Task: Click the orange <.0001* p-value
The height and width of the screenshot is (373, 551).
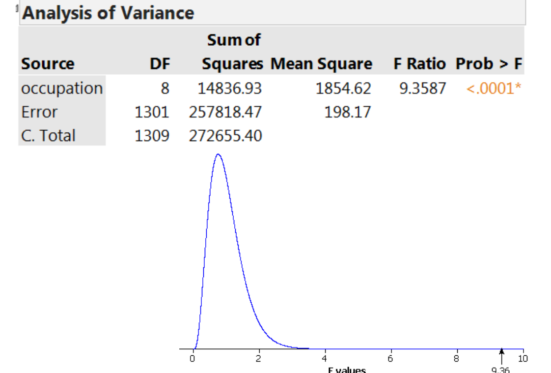Action: point(494,88)
